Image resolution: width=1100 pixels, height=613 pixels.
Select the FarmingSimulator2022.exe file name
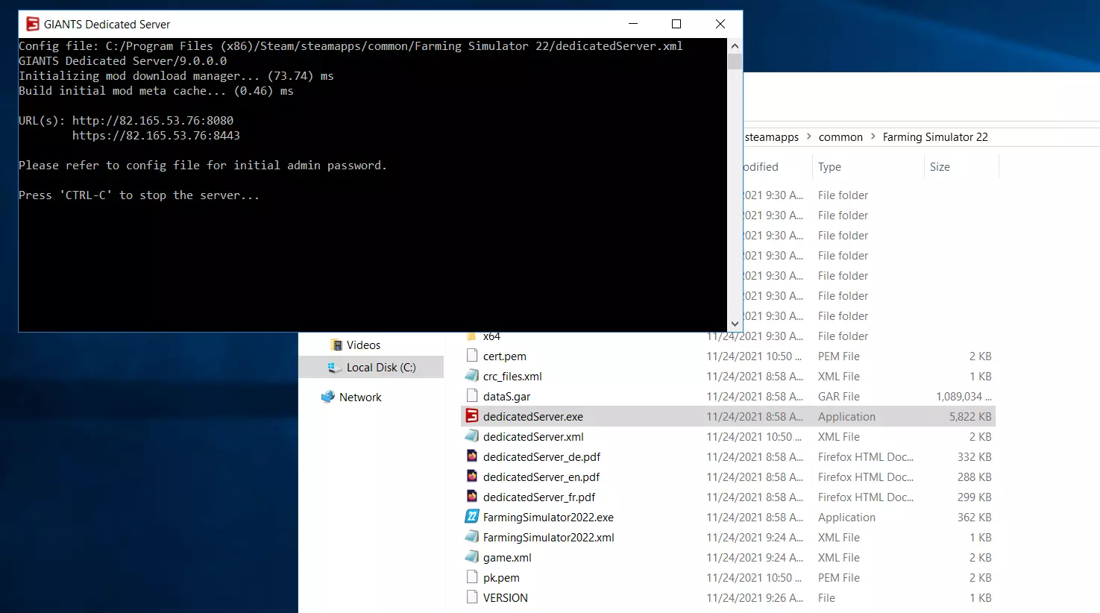[x=548, y=518]
